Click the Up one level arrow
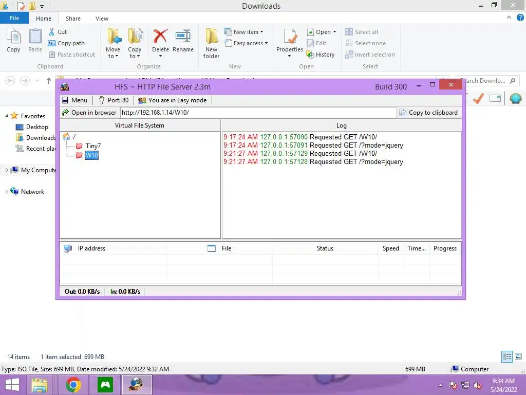Image resolution: width=526 pixels, height=395 pixels. click(49, 81)
